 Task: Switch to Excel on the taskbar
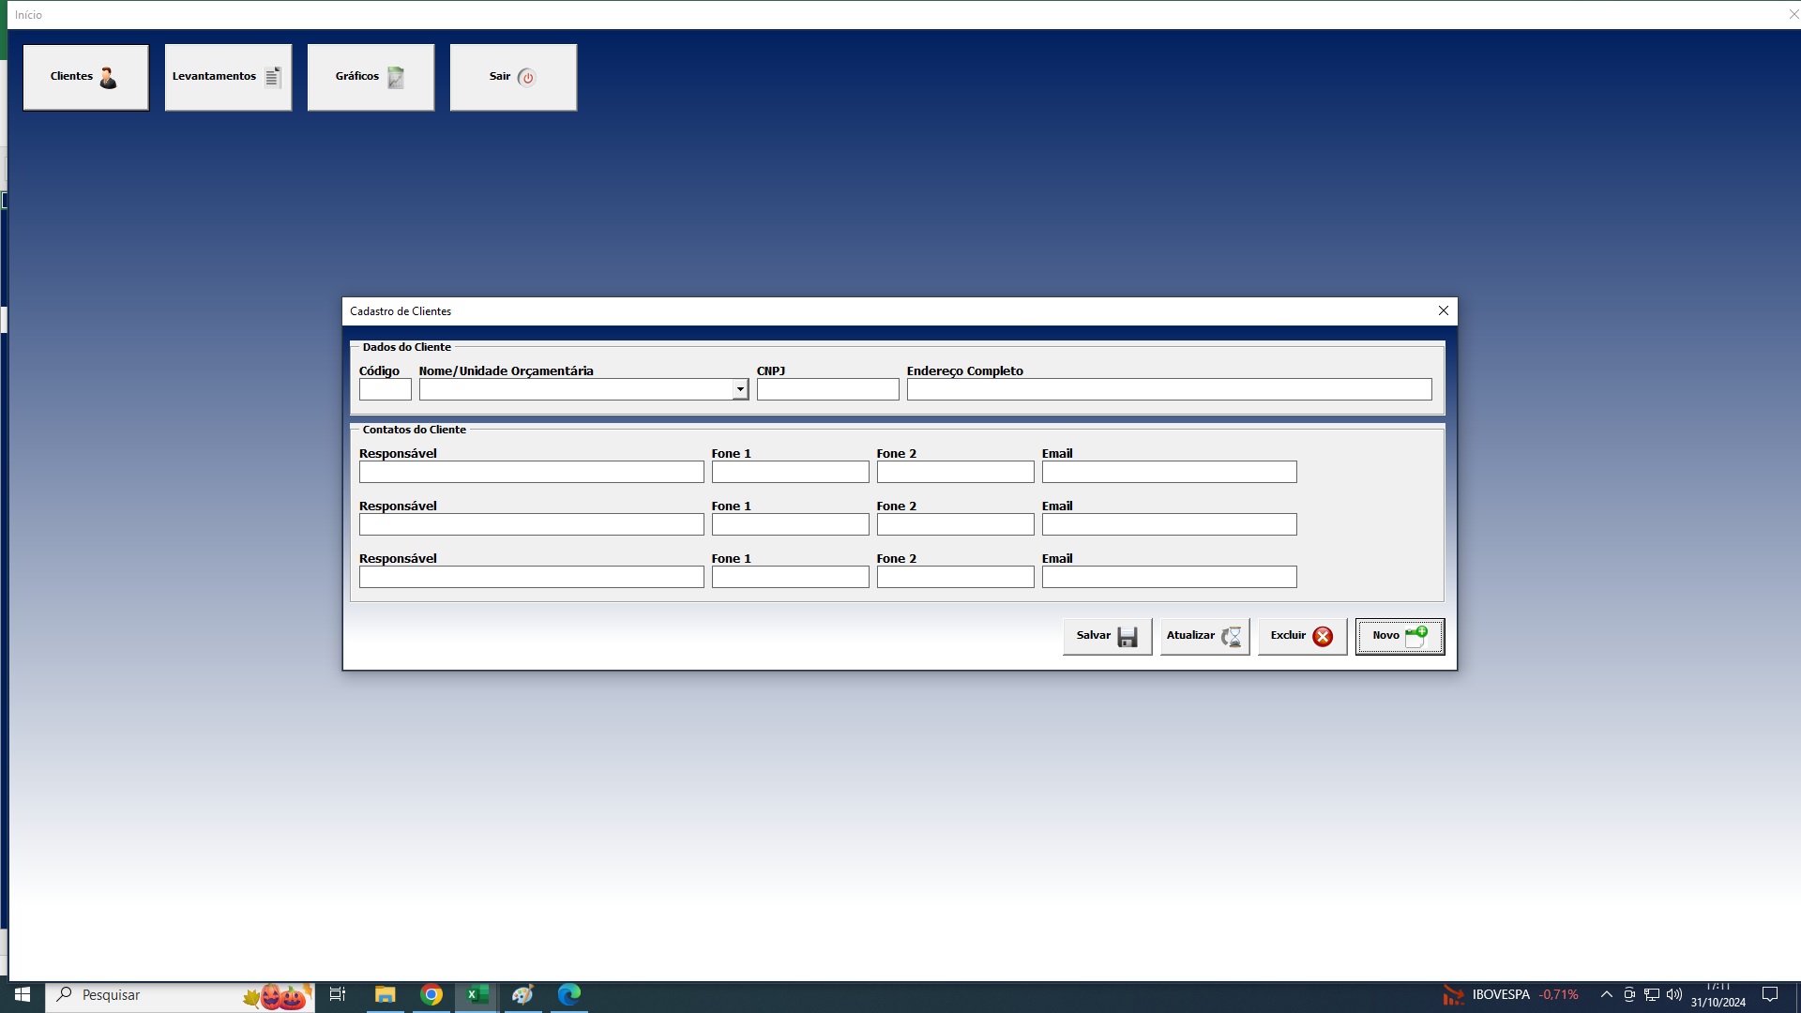[477, 994]
